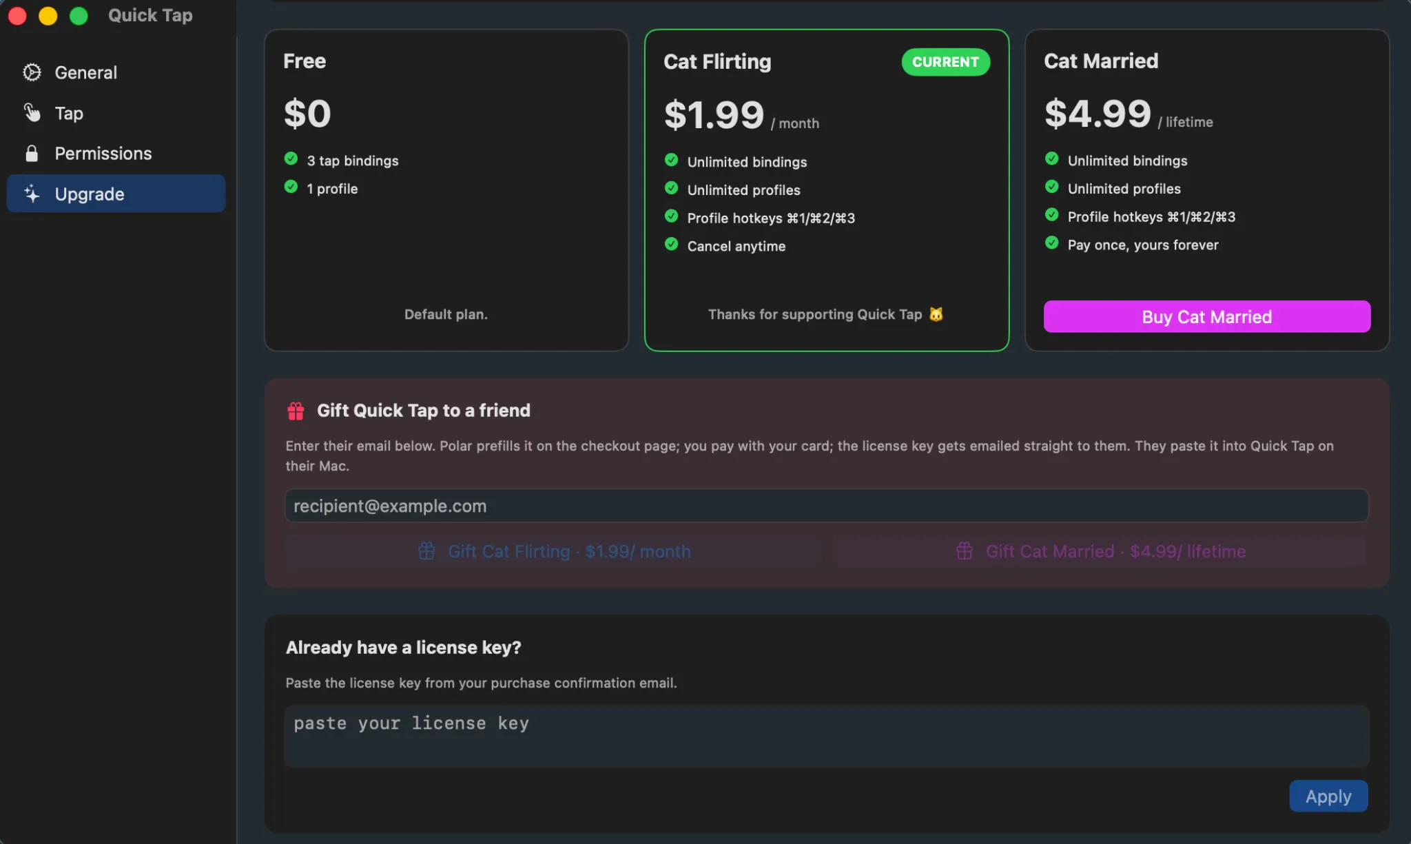Click the "/ lifetime" price period label
The width and height of the screenshot is (1411, 844).
[1186, 122]
